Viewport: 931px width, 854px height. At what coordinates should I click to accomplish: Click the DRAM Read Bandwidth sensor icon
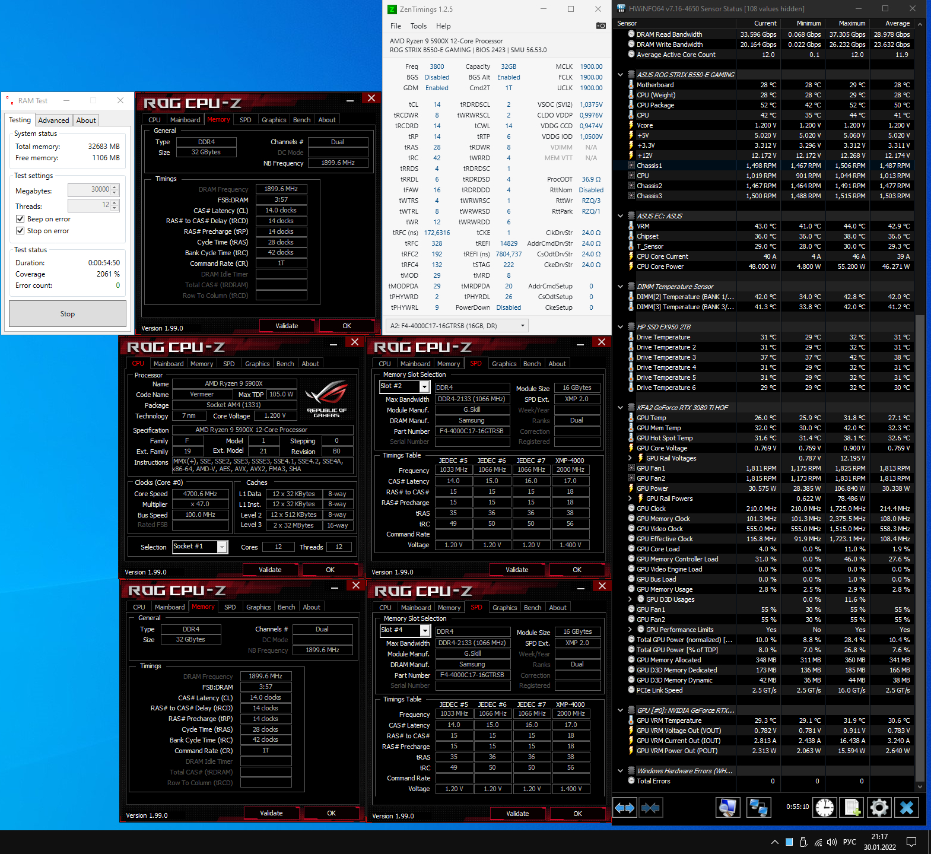631,34
